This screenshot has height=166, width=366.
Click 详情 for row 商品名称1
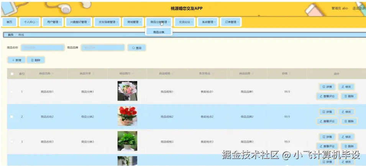click(327, 87)
